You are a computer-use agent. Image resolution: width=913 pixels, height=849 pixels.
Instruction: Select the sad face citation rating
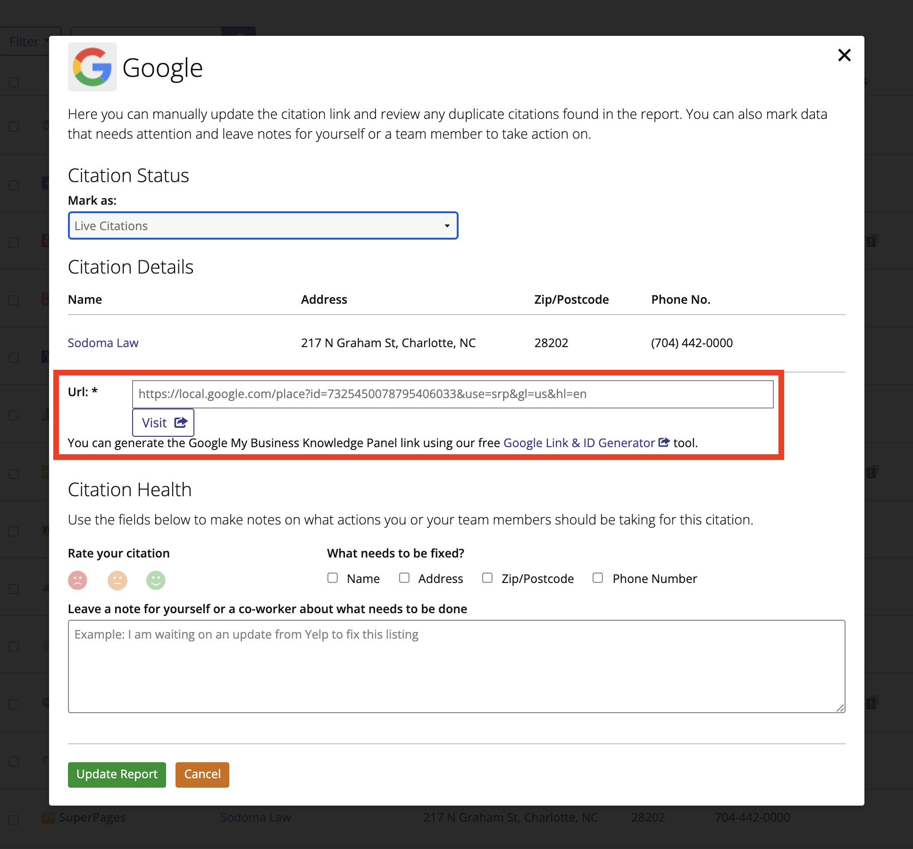78,580
